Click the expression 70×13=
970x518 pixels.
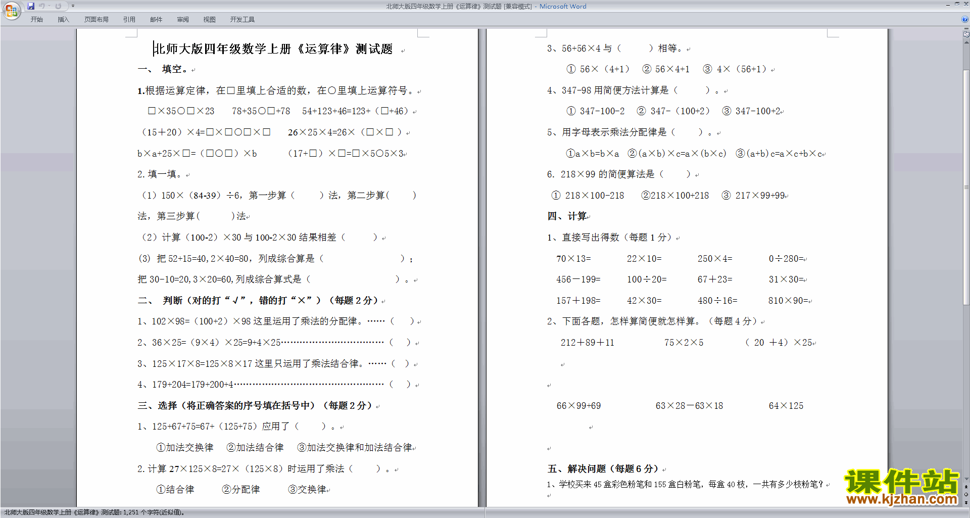pyautogui.click(x=573, y=259)
